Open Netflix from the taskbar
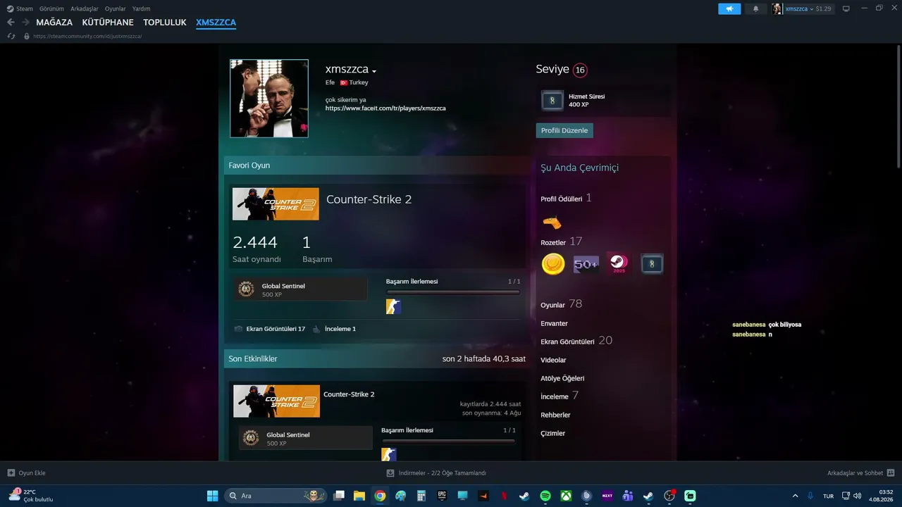This screenshot has height=507, width=902. point(504,496)
